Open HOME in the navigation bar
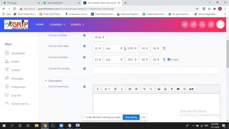This screenshot has height=129, width=229. pos(40,25)
